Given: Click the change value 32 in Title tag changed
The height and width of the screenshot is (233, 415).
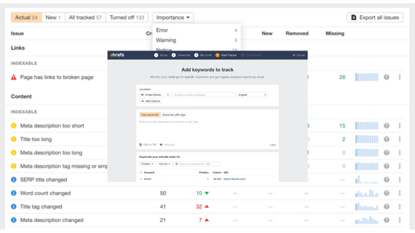Looking at the screenshot, I should 199,206.
